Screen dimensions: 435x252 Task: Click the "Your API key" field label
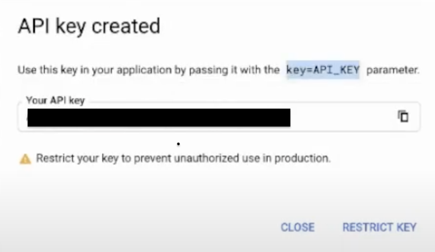pos(55,101)
